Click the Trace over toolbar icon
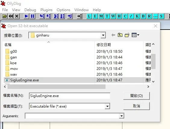 point(62,16)
